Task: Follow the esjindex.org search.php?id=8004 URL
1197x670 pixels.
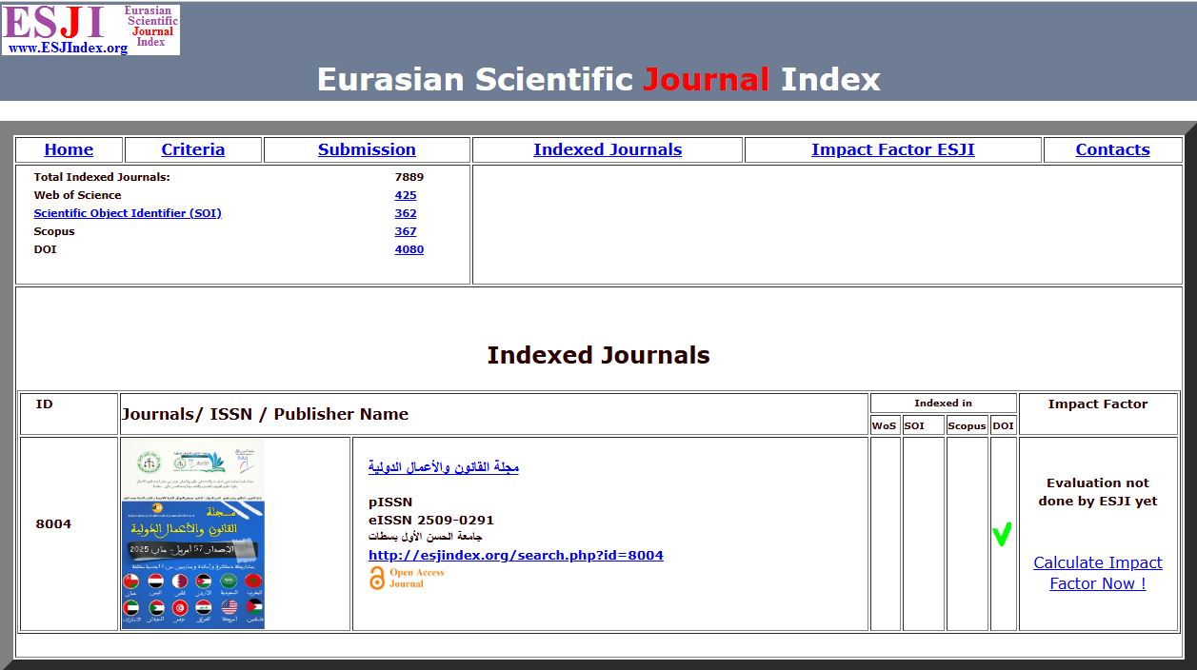Action: 515,555
